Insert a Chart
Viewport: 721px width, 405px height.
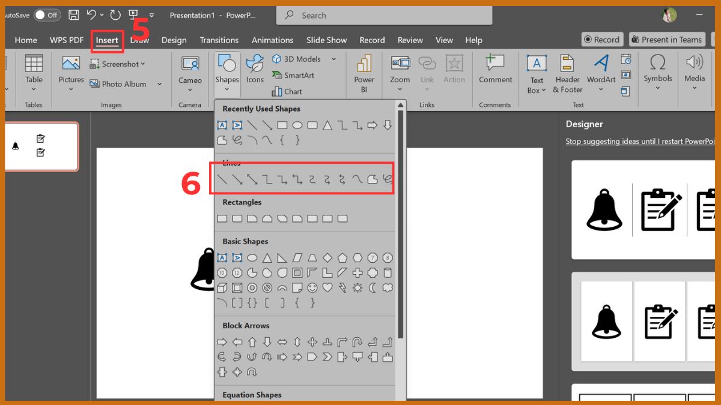[x=288, y=91]
